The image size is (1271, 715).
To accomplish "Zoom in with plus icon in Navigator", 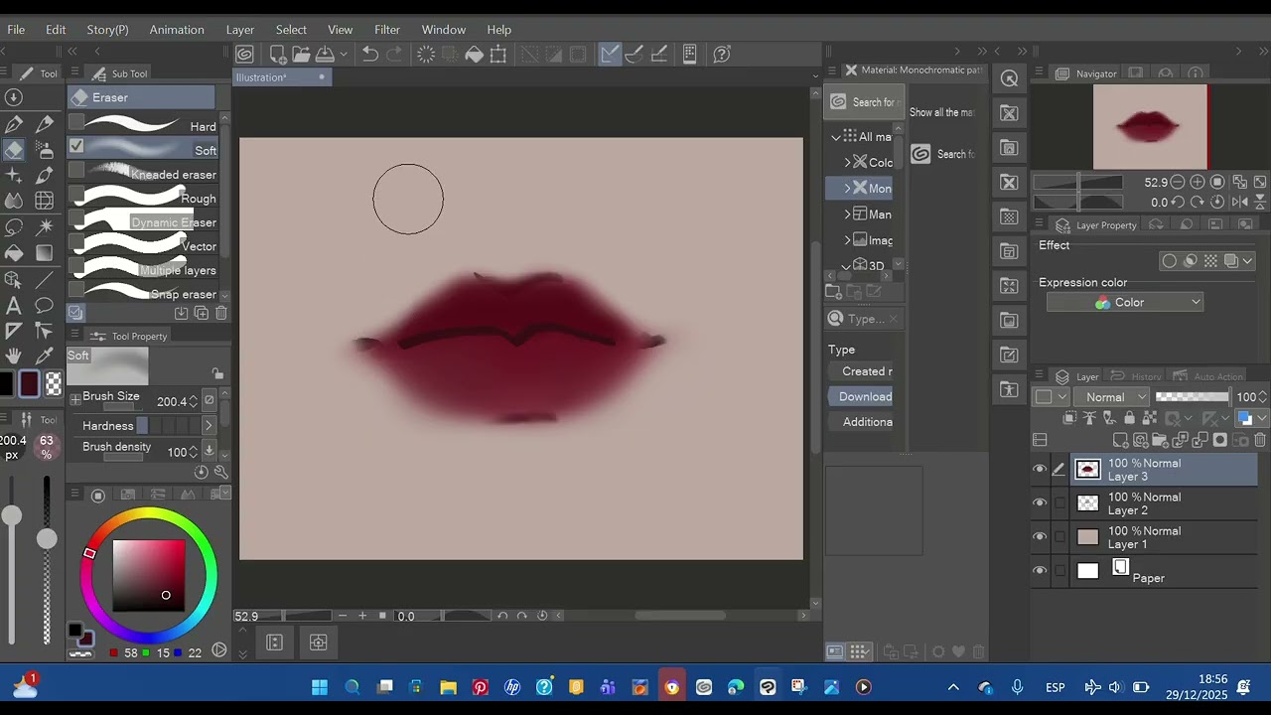I will click(x=1198, y=182).
